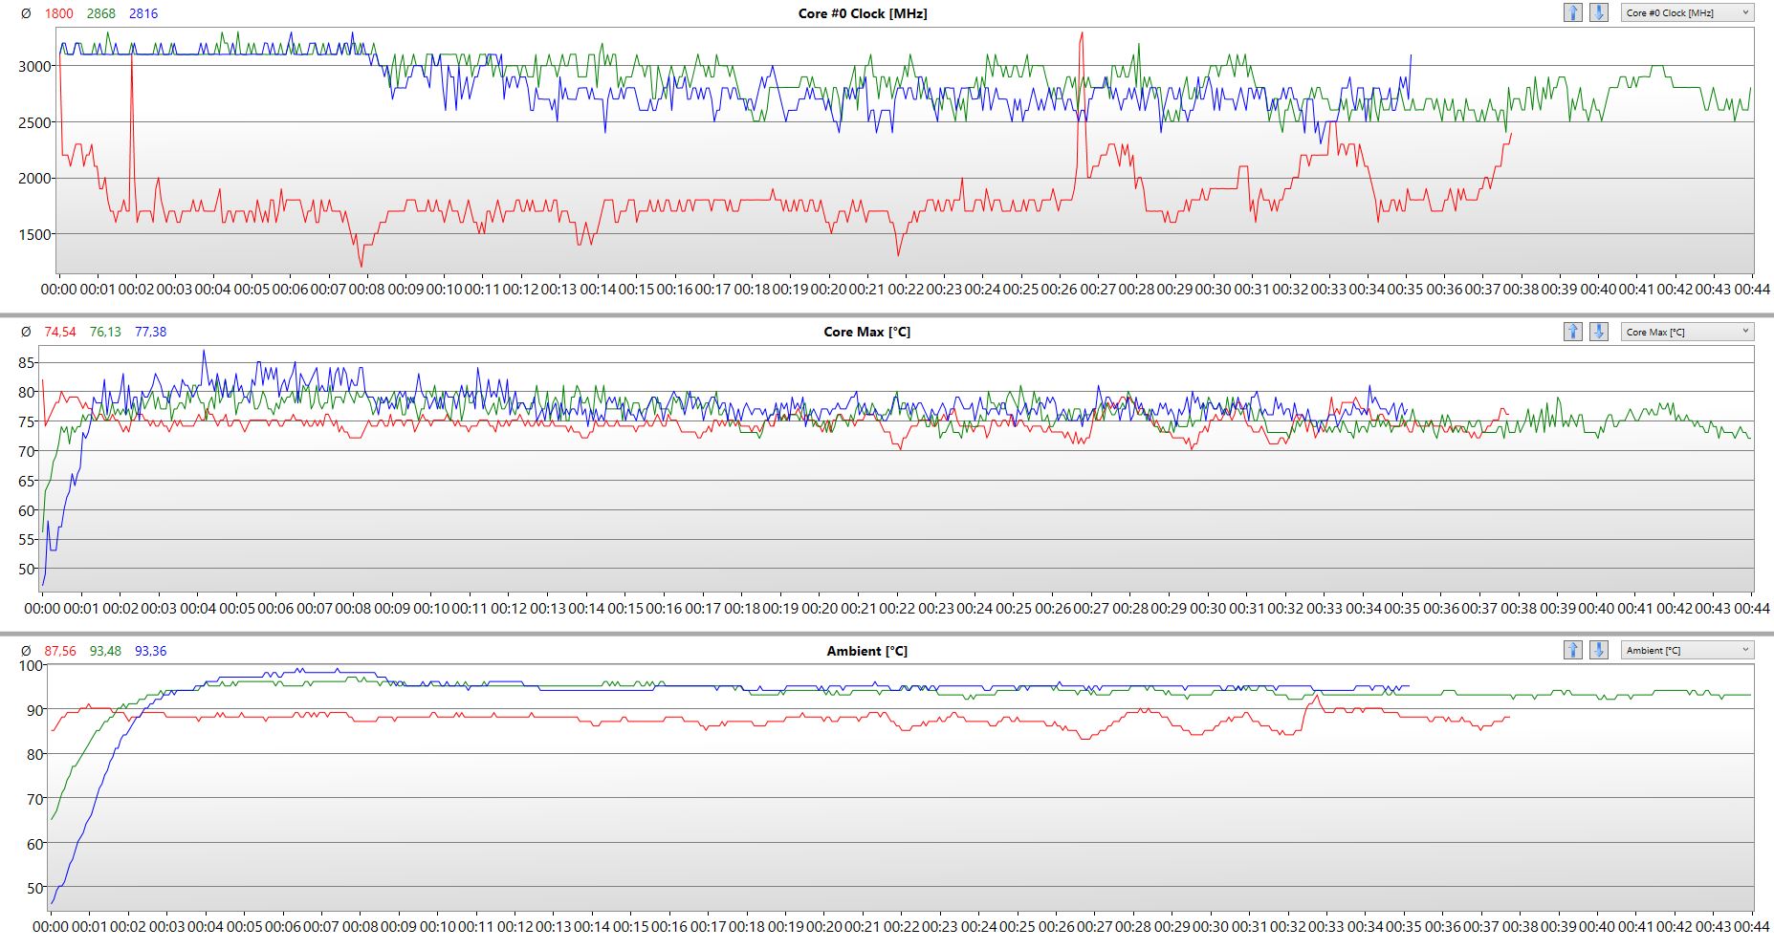
Task: Open the Core Max [°C] sensor dropdown
Action: 1687,332
